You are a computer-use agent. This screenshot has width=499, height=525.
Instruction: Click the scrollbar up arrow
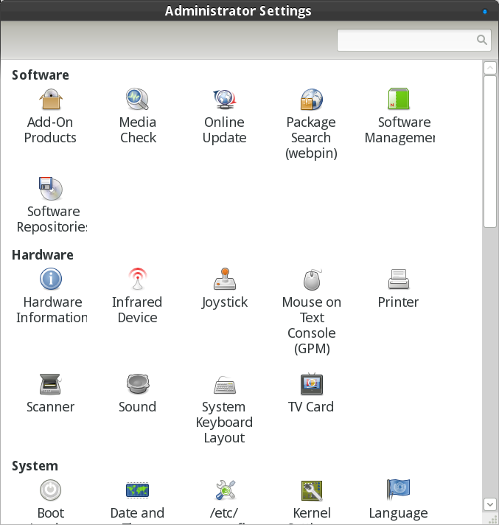[x=489, y=69]
